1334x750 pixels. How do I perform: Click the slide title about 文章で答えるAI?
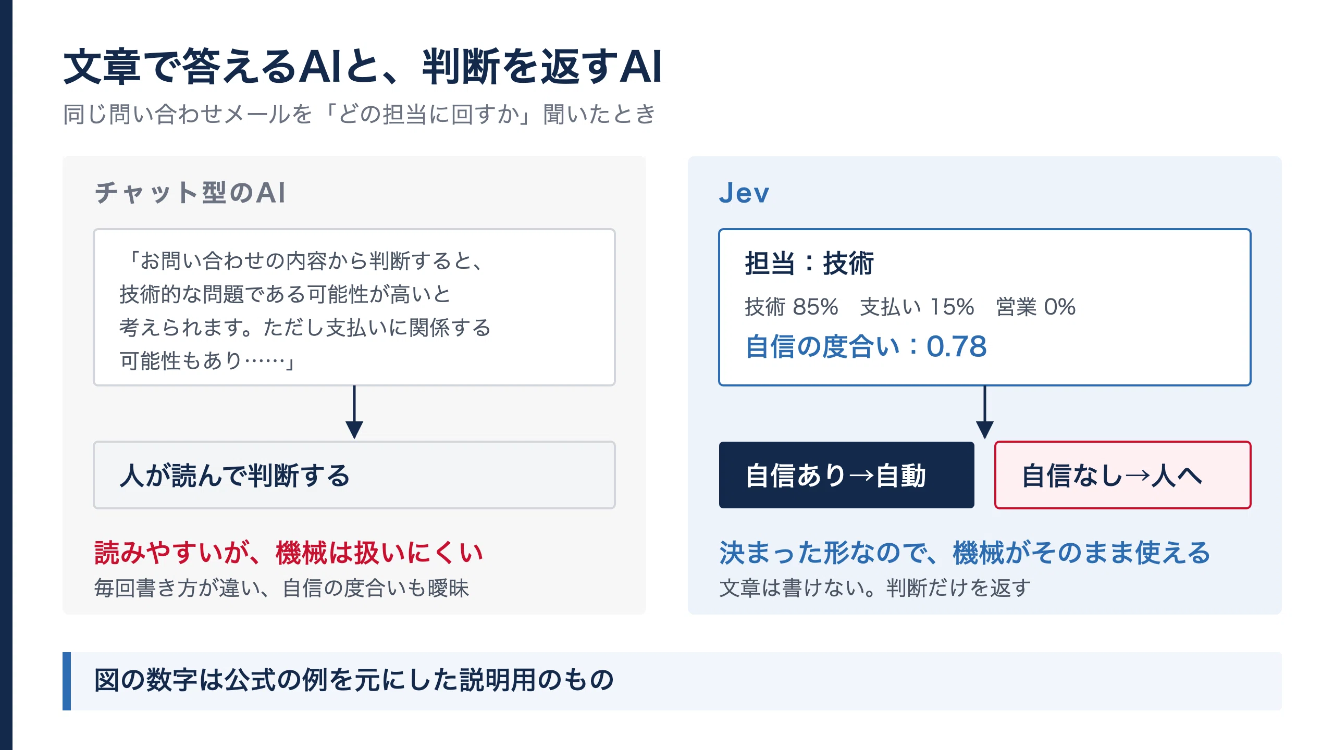pos(362,67)
